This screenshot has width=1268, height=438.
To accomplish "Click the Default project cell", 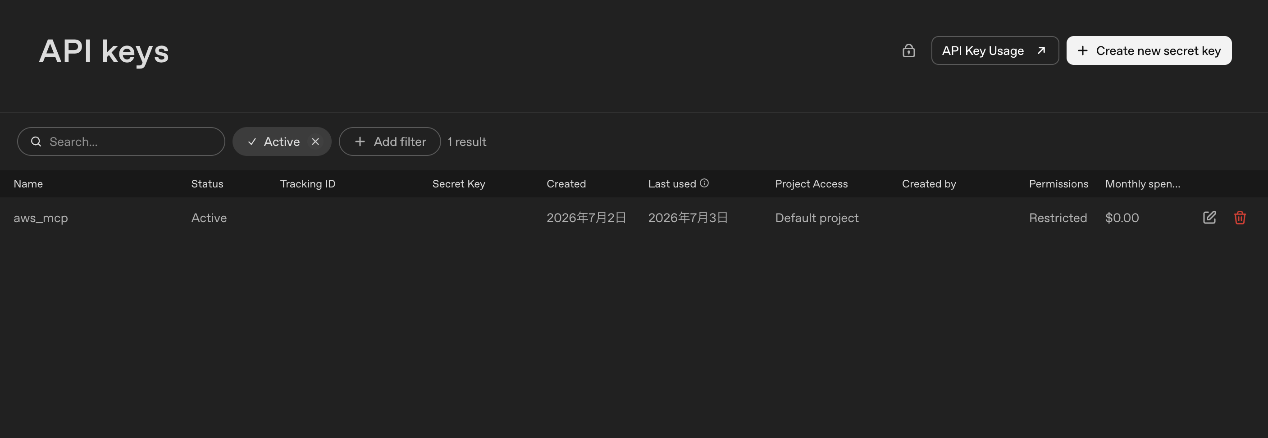I will point(816,218).
